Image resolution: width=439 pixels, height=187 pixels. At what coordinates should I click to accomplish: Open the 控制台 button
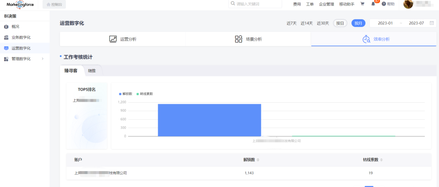(x=54, y=4)
